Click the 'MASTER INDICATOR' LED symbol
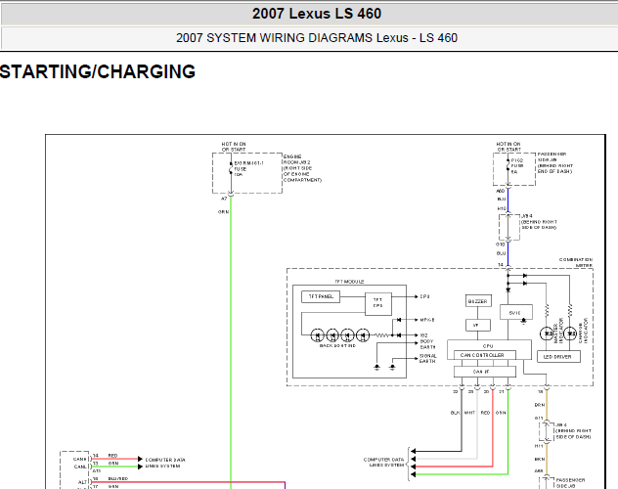 [x=547, y=333]
